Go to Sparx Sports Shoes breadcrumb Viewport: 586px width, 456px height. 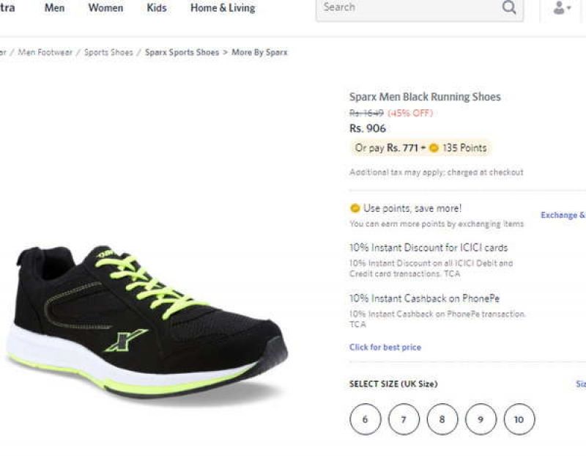[x=182, y=52]
